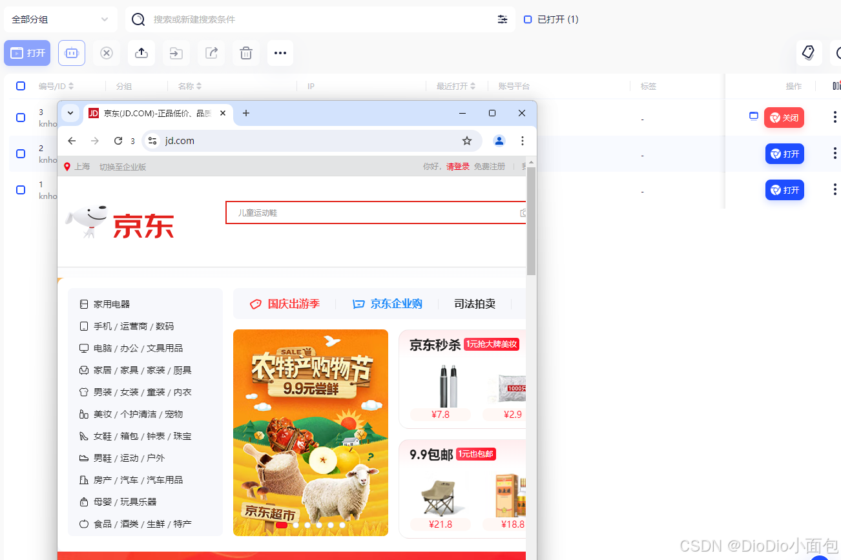
Task: Select the second carousel dot indicator
Action: click(295, 525)
